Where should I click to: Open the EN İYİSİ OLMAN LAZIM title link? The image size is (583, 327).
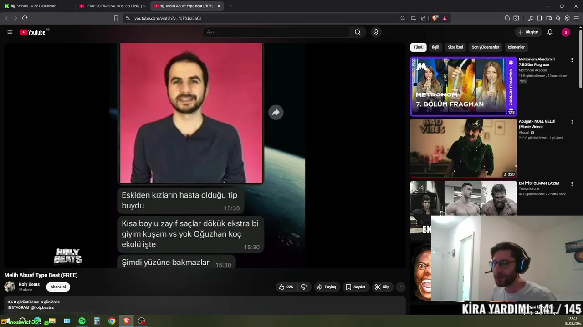pyautogui.click(x=539, y=183)
